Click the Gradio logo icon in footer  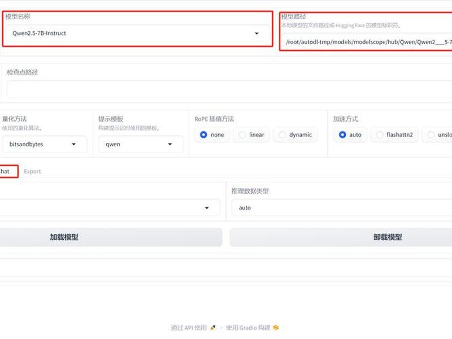click(276, 328)
